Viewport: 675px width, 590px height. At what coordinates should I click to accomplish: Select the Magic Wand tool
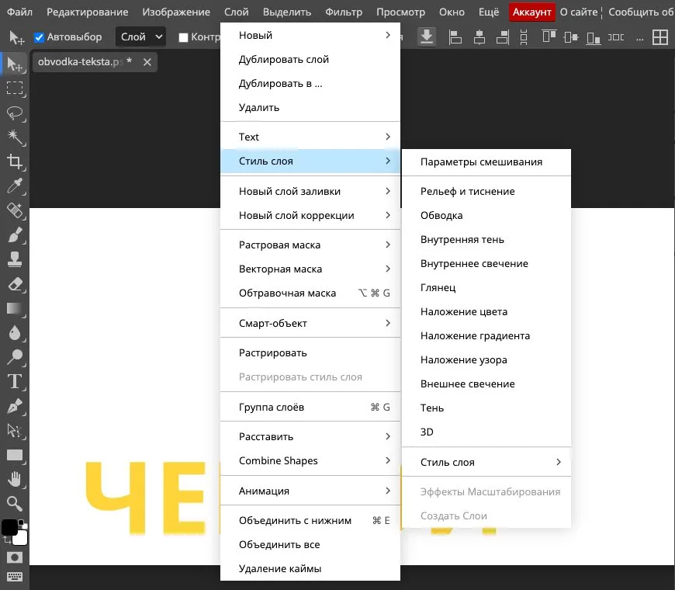(15, 137)
